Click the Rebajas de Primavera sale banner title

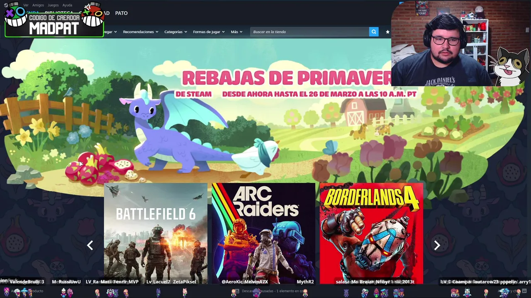(286, 78)
